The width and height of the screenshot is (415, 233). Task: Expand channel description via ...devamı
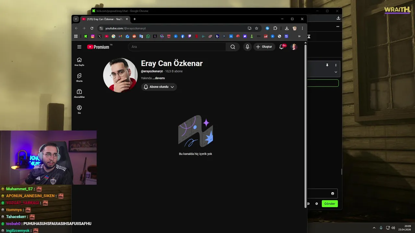coord(159,78)
